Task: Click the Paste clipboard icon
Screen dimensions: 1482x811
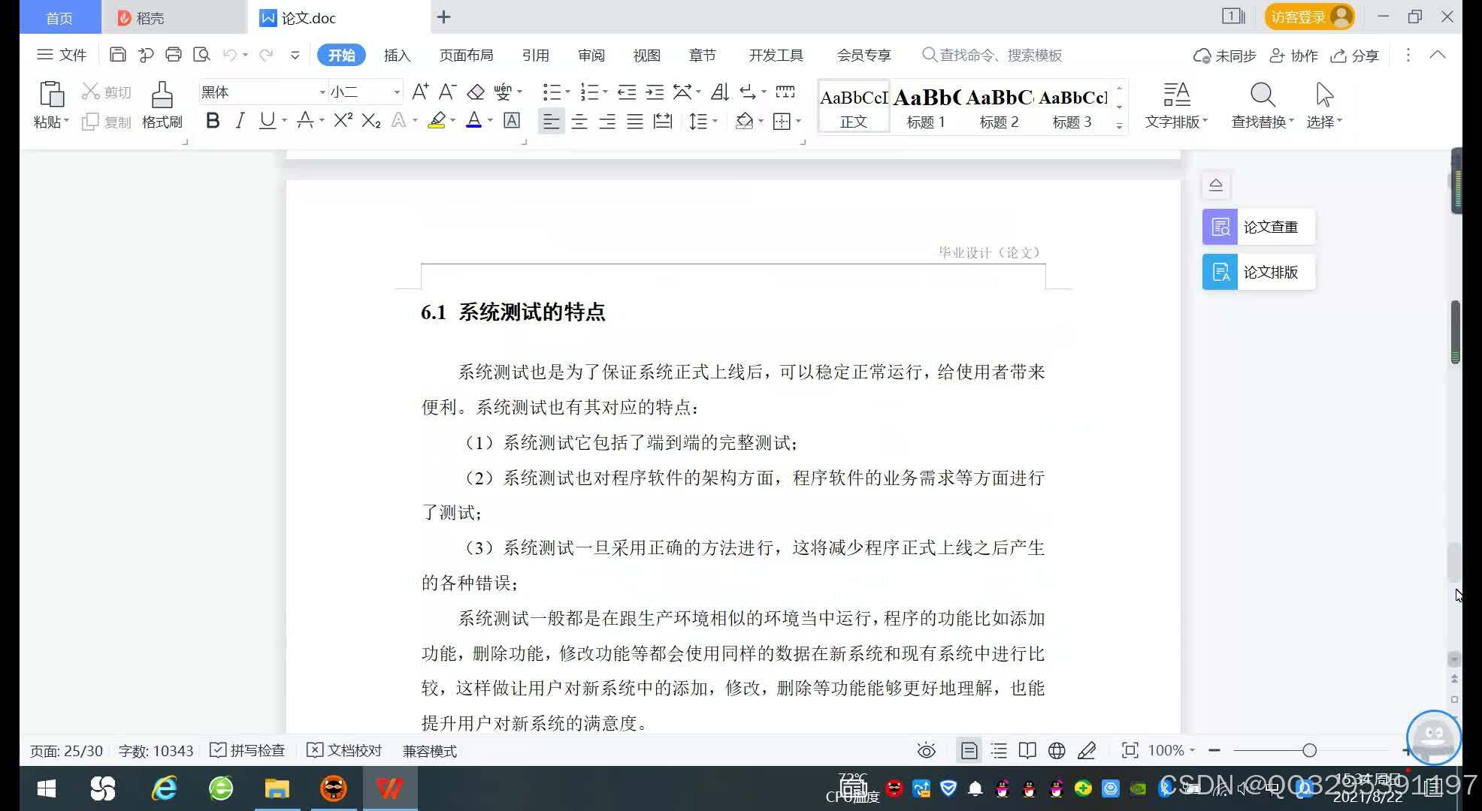Action: [51, 95]
